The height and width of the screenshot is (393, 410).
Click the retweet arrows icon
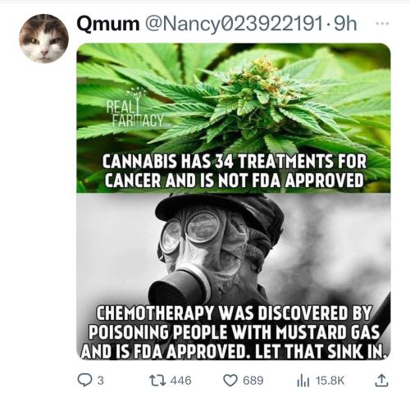[x=157, y=381]
